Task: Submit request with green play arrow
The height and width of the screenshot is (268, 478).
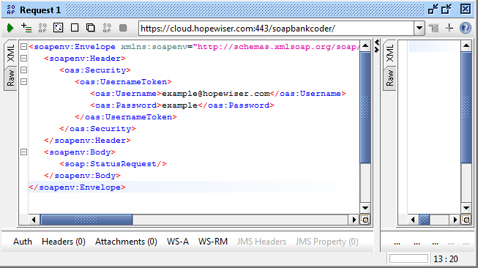Action: click(10, 28)
